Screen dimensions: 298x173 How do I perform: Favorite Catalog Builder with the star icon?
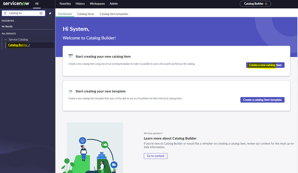point(266,4)
